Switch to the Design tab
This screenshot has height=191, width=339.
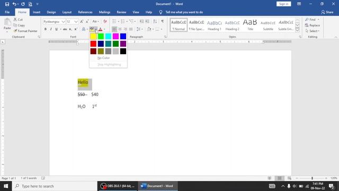[x=51, y=12]
